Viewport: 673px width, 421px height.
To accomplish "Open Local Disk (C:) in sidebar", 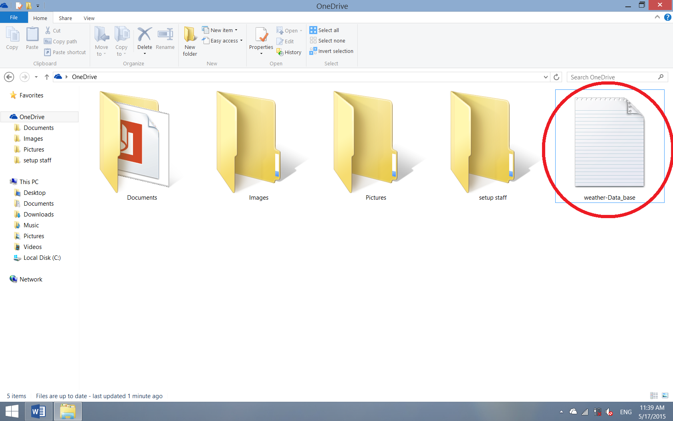I will tap(37, 258).
